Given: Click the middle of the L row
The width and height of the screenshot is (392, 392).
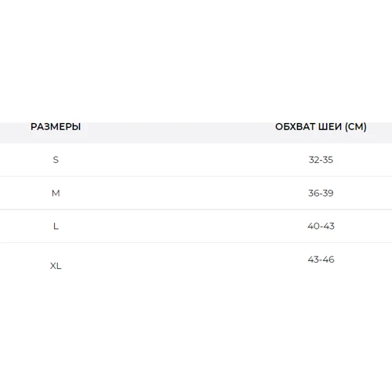Looking at the screenshot, I should 196,226.
